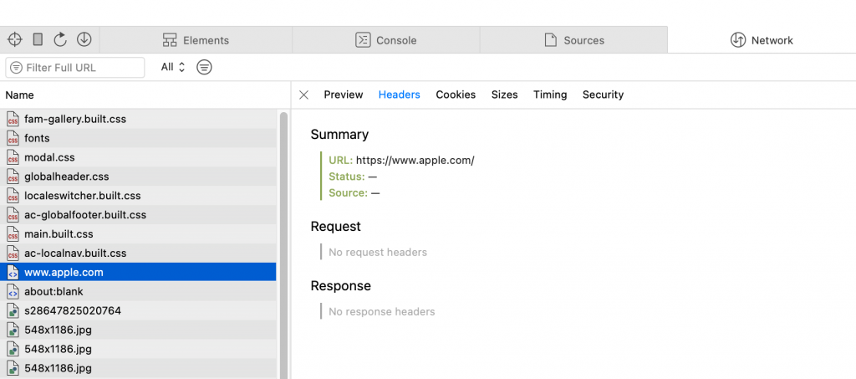This screenshot has height=379, width=856.
Task: Show the Preview pane
Action: coord(344,95)
